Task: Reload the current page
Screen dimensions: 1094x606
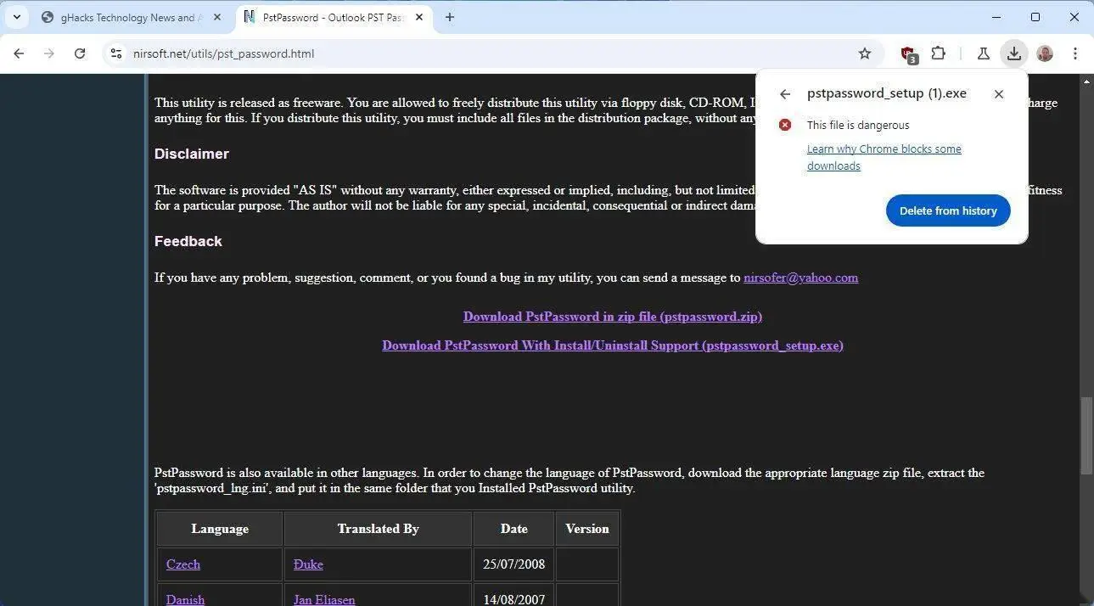Action: point(80,53)
